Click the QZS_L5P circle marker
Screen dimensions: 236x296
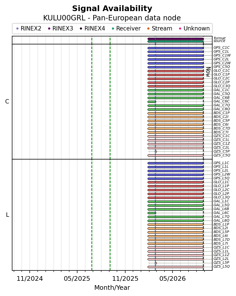(156, 263)
